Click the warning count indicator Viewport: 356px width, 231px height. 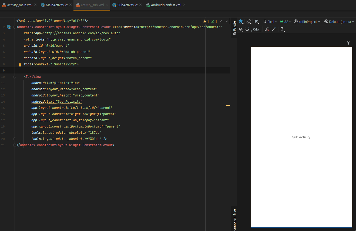pos(206,21)
